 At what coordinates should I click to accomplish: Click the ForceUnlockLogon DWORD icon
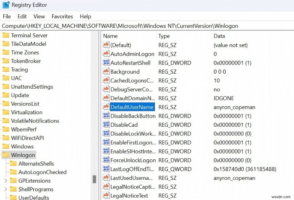tap(106, 160)
